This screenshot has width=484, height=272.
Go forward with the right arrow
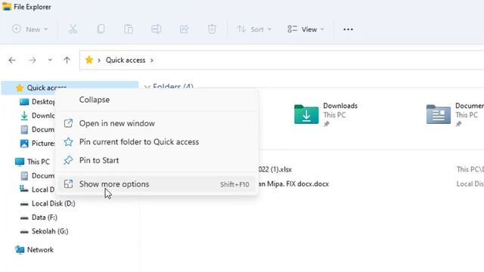pyautogui.click(x=32, y=60)
